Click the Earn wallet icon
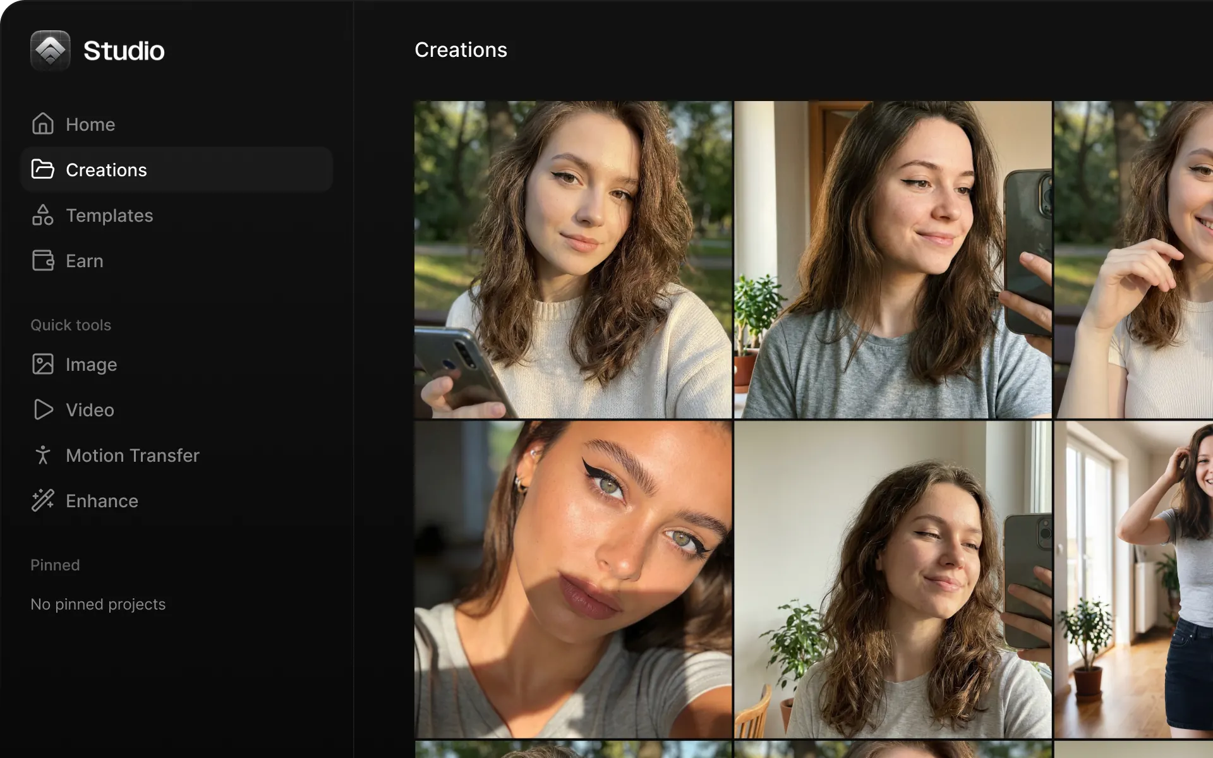This screenshot has width=1213, height=758. [x=43, y=260]
